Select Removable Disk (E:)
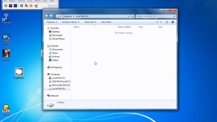Screen dimensions: 217x122 click(60, 85)
